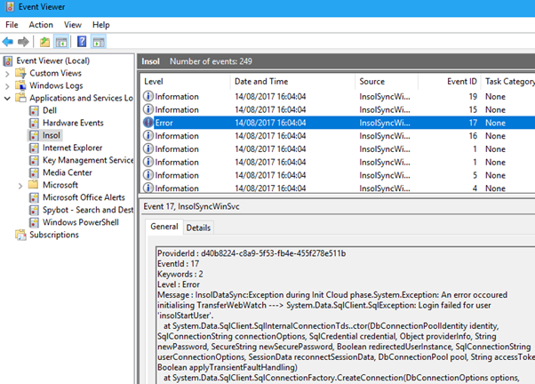Open the View menu
The height and width of the screenshot is (384, 535).
[x=72, y=25]
